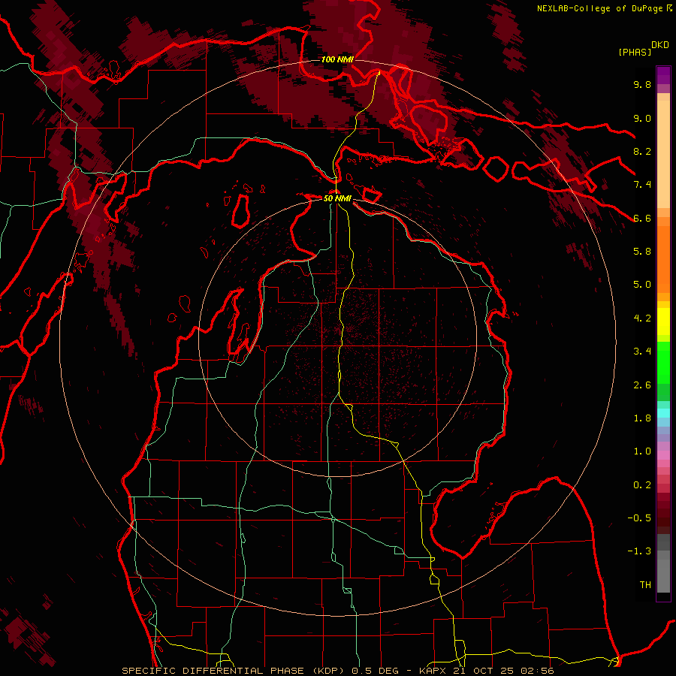
Task: Click the 50 NMI range ring label
Action: tap(337, 198)
